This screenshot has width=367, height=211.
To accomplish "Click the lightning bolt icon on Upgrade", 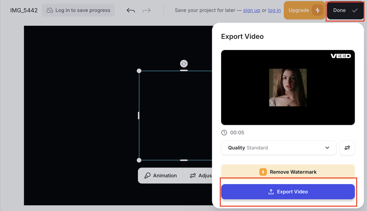I will (317, 10).
